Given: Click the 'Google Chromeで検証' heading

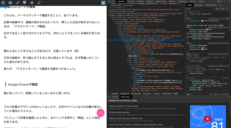Looking at the screenshot, I should [23, 84].
